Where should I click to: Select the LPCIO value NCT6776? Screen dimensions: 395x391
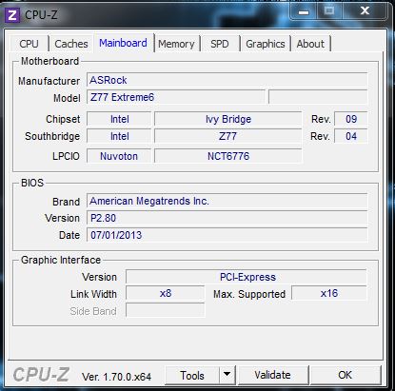click(x=228, y=156)
